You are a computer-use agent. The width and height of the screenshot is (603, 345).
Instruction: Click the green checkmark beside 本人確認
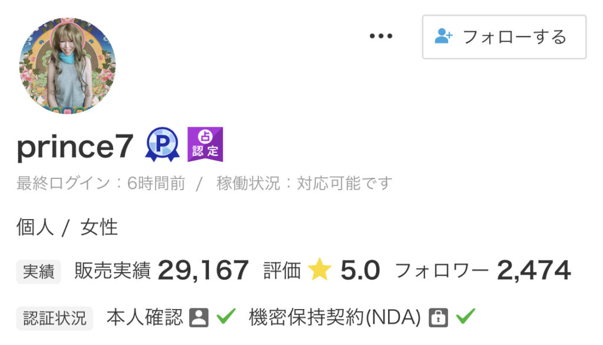226,316
